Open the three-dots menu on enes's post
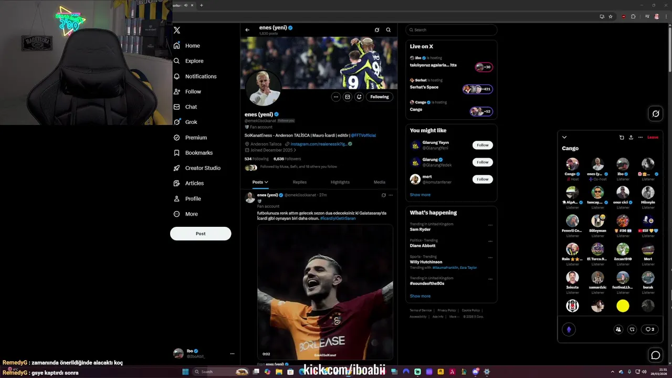Viewport: 672px width, 378px height. click(391, 195)
